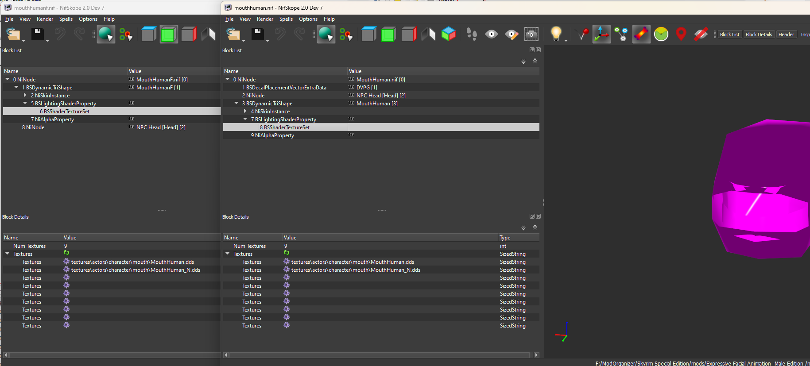
Task: Toggle show nodes connected circles icon
Action: [621, 34]
